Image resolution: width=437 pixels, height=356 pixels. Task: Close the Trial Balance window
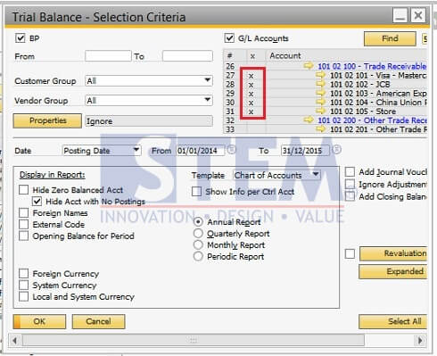(418, 15)
